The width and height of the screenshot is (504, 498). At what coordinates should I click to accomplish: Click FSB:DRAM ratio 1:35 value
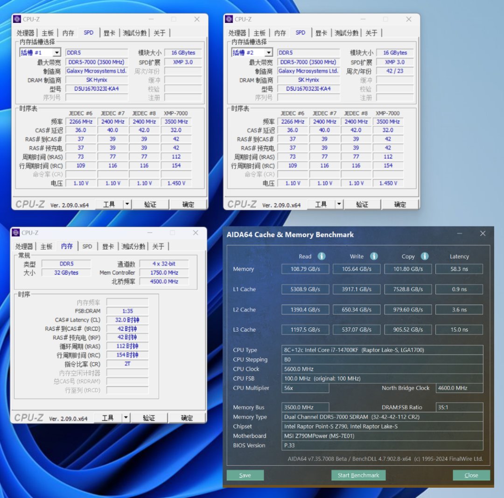point(127,311)
